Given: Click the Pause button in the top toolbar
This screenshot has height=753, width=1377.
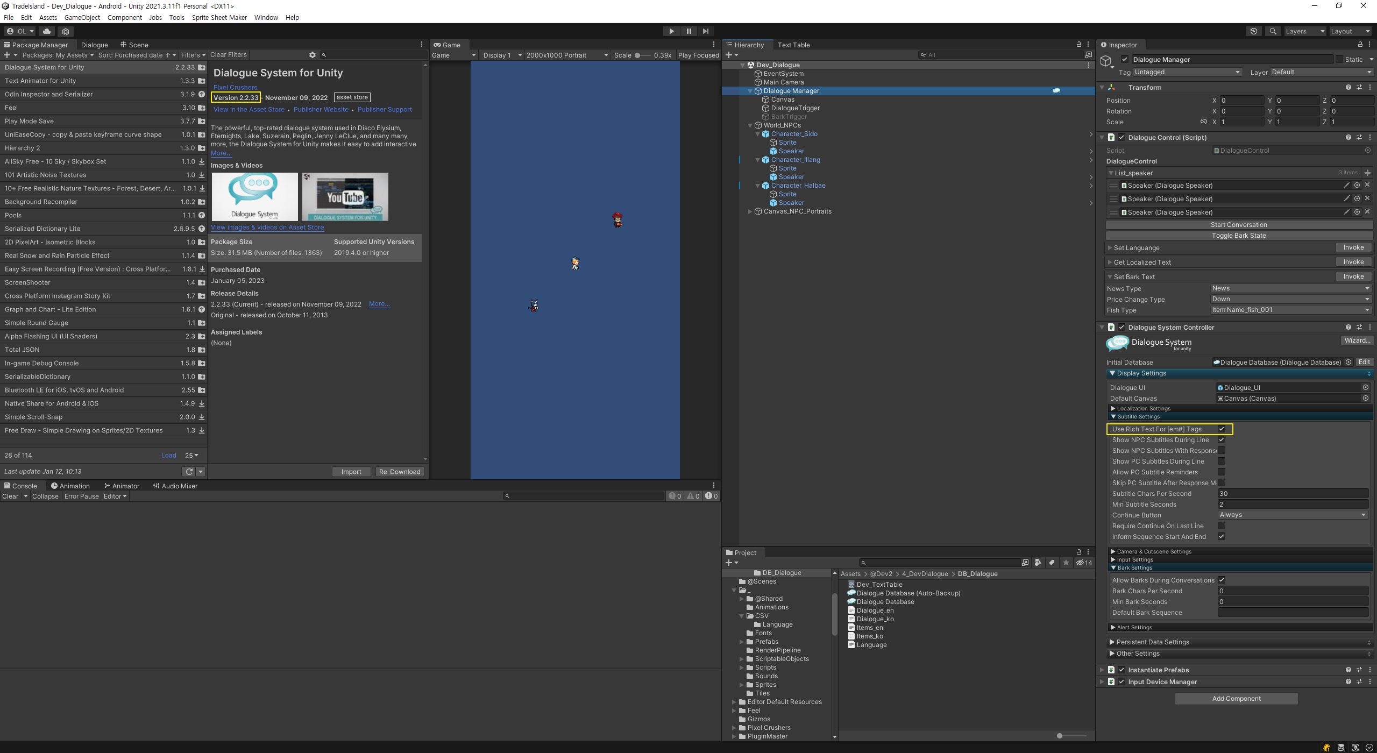Looking at the screenshot, I should click(688, 31).
